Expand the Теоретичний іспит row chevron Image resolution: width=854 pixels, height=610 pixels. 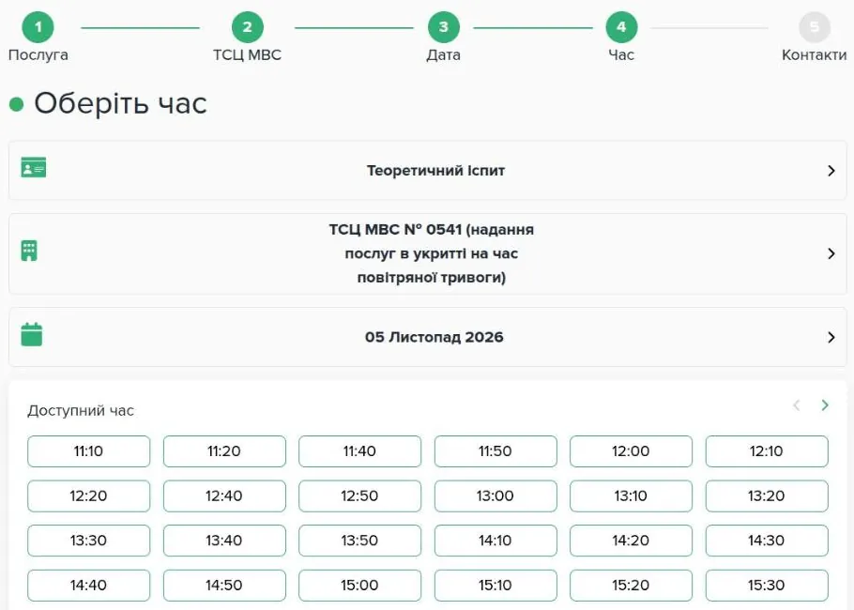tap(831, 171)
